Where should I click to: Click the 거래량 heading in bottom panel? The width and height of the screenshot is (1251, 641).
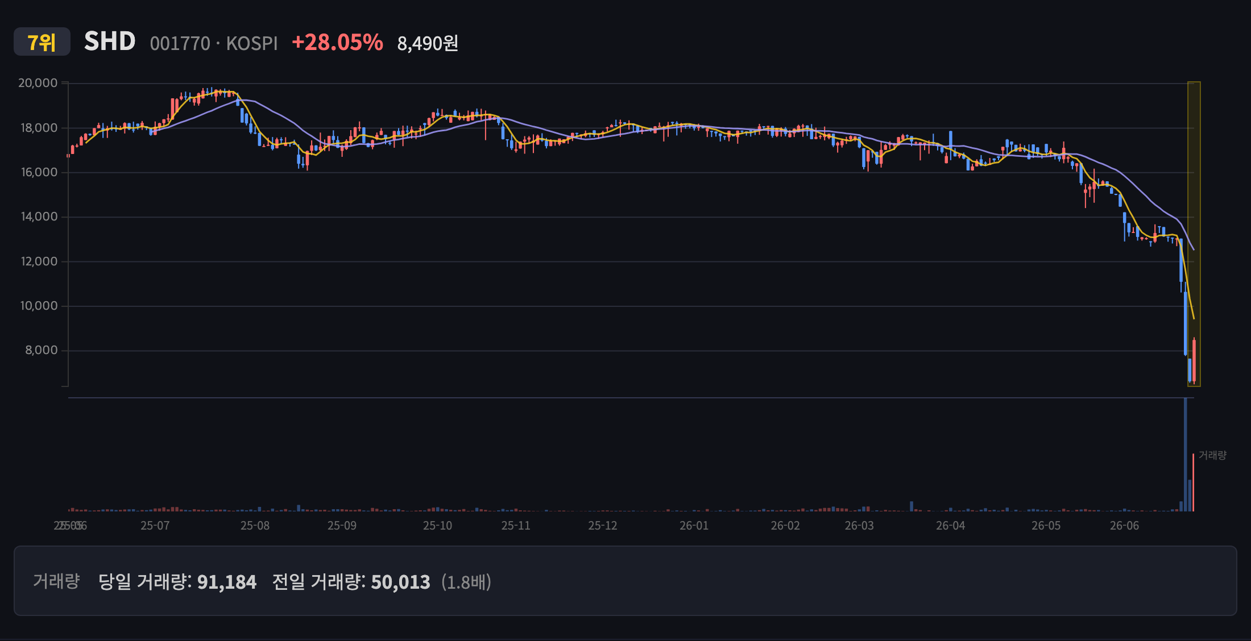tap(56, 581)
